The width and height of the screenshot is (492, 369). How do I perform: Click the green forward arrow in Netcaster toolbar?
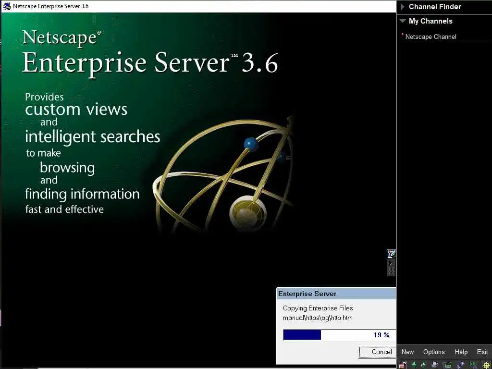pos(424,365)
